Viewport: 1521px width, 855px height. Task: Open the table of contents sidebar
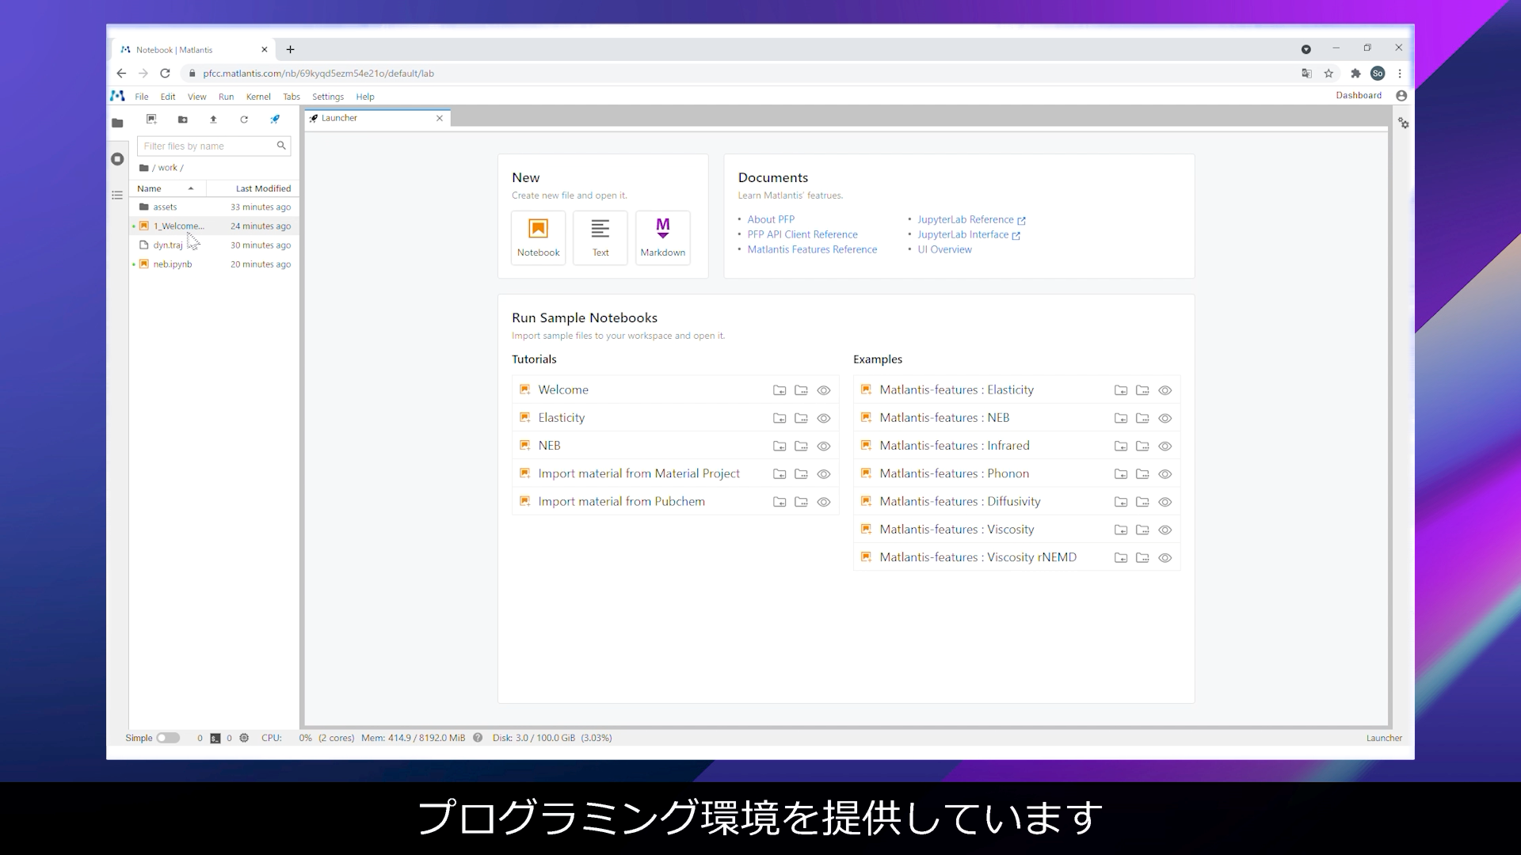[x=117, y=195]
